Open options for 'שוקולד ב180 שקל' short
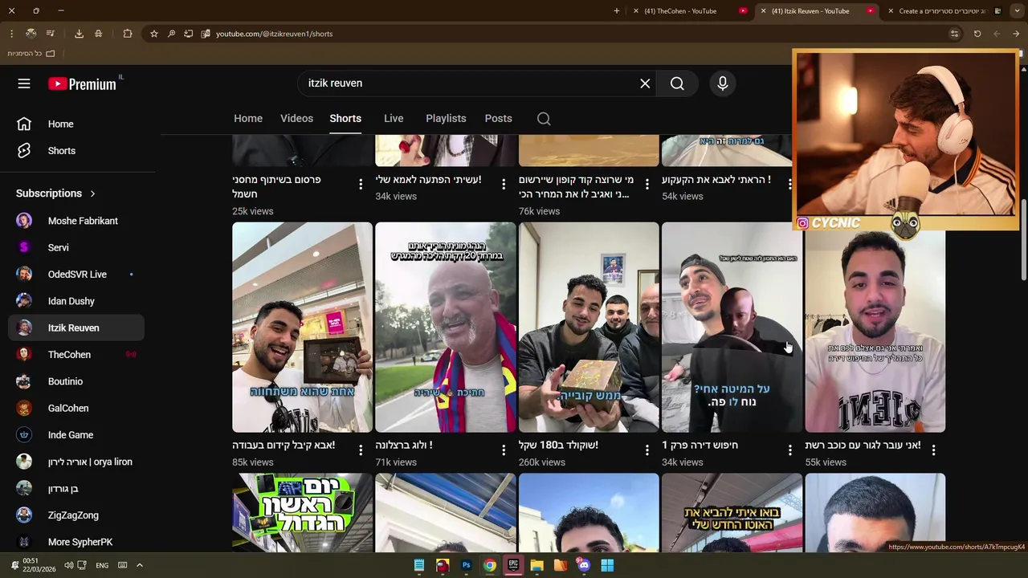1028x578 pixels. coord(647,450)
